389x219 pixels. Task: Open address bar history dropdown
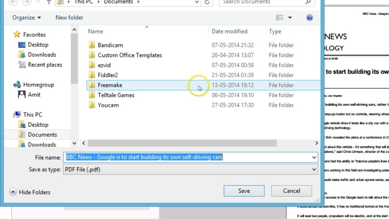coord(197,2)
